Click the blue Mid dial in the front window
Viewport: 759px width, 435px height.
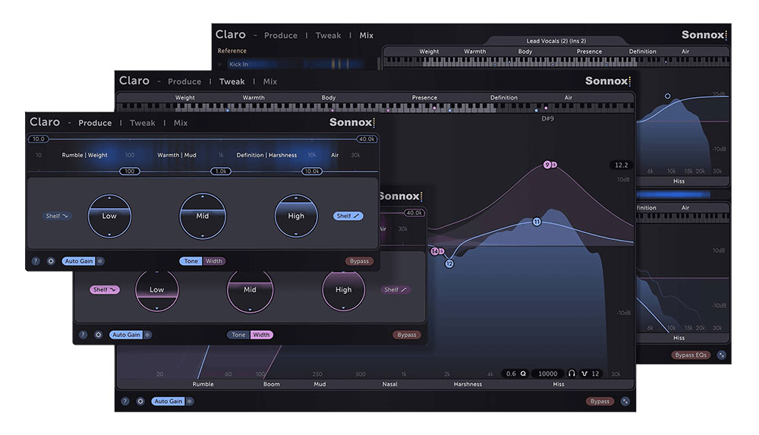203,216
